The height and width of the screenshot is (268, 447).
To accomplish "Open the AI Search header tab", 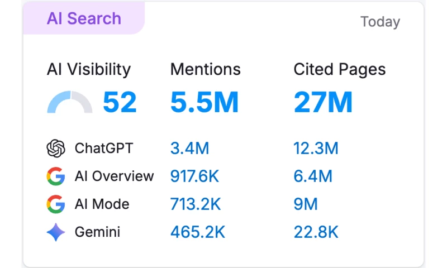I will [84, 18].
